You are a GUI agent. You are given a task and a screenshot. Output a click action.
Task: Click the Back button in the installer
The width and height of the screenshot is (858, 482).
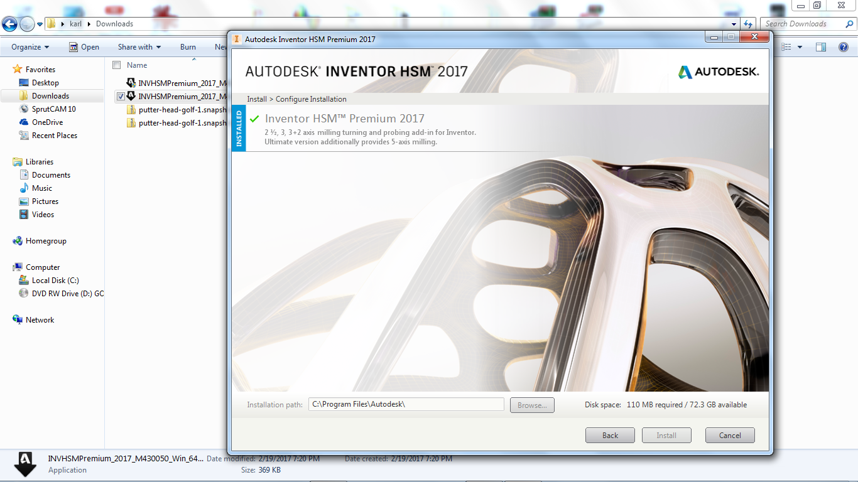pos(609,435)
